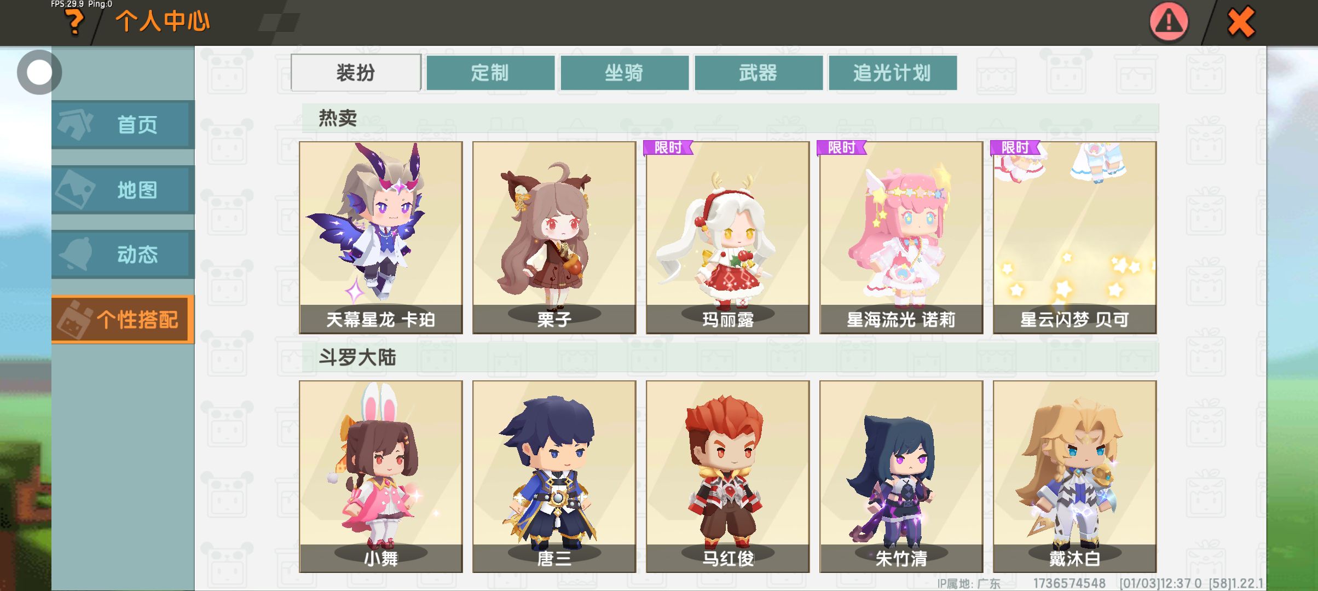This screenshot has height=591, width=1318.
Task: Choose the 星海流光 诺莉 skin card
Action: [x=901, y=237]
